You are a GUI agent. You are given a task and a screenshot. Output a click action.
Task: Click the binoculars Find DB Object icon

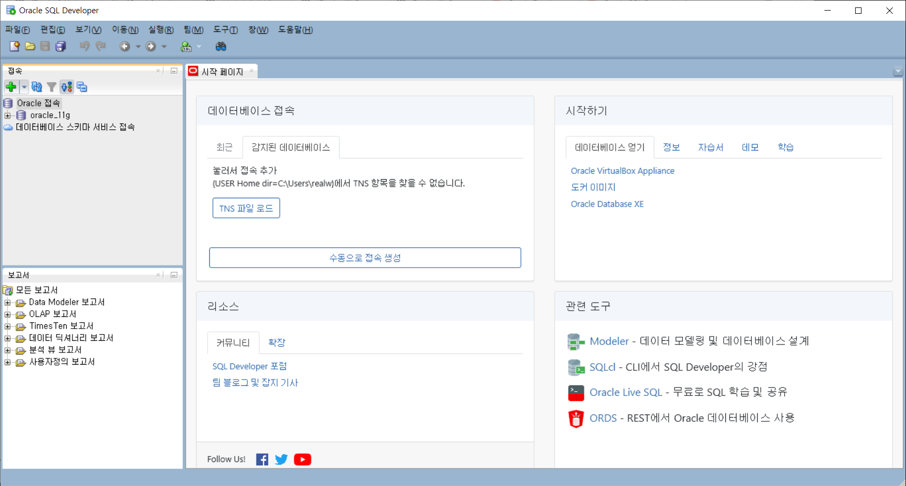pos(221,46)
